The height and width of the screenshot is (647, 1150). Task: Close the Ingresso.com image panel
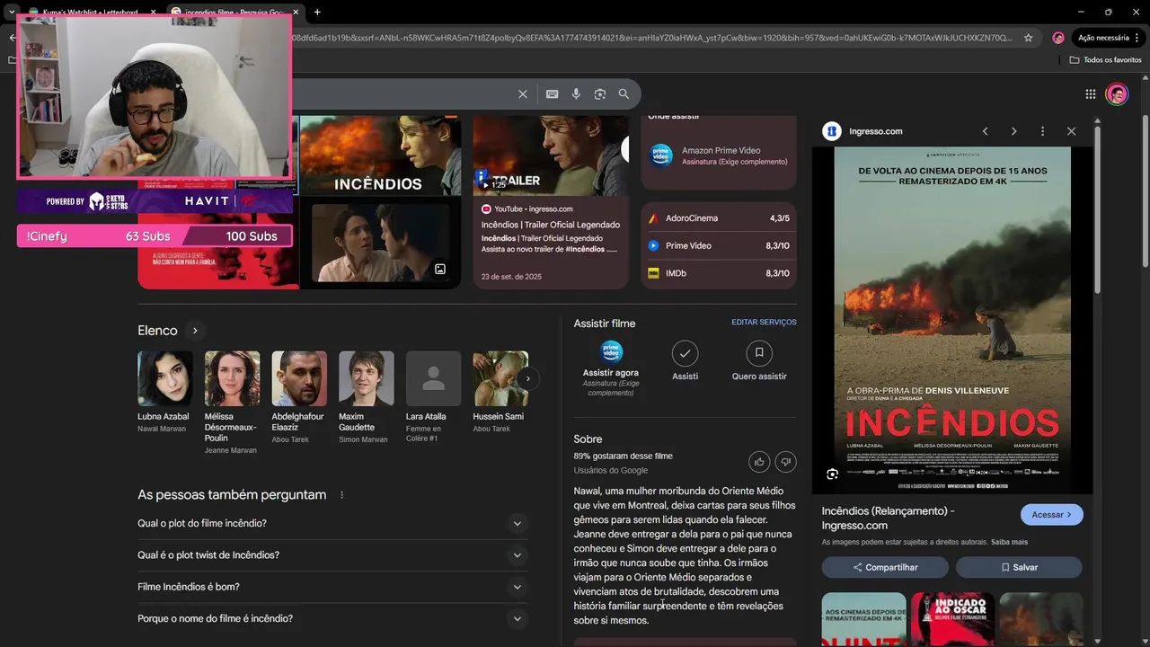1071,131
